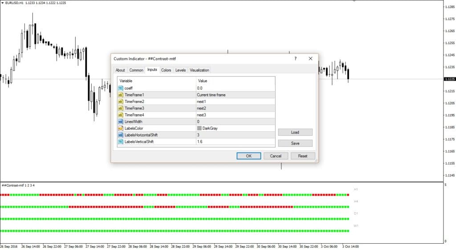
Task: Click the 1.1285 price scale label
Action: point(450,7)
